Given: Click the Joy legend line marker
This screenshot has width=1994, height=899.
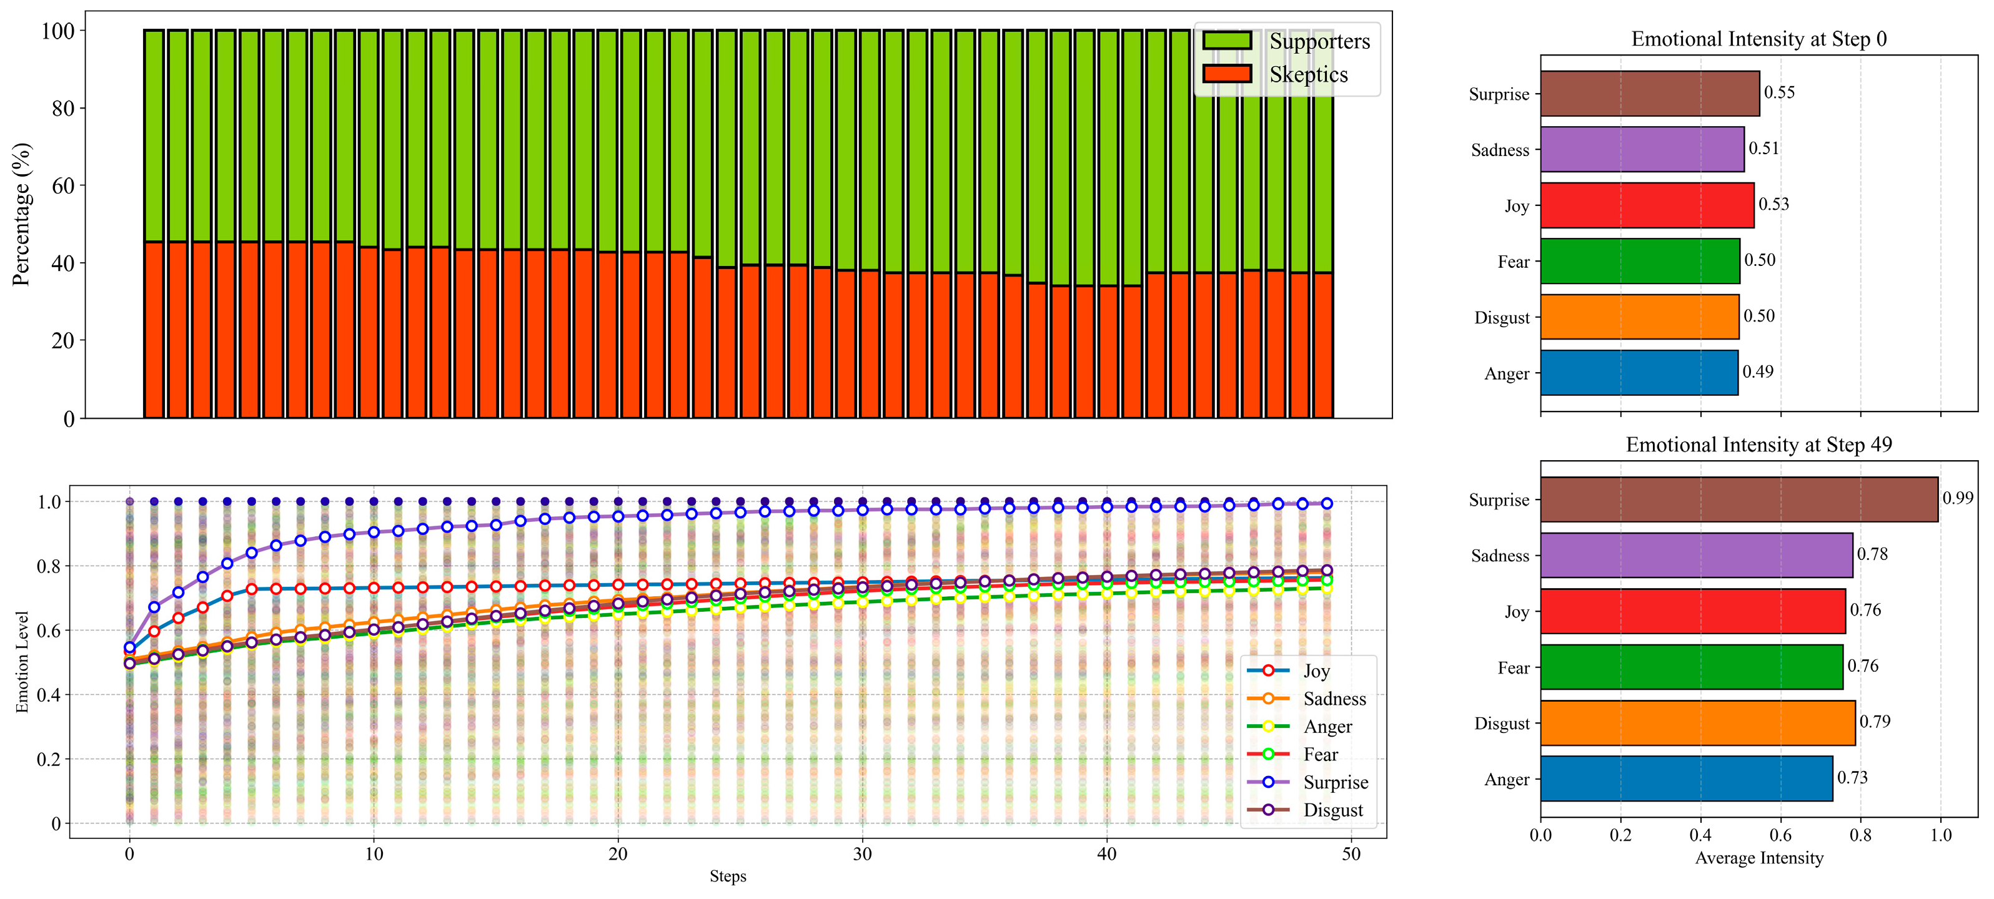Looking at the screenshot, I should pos(1268,671).
